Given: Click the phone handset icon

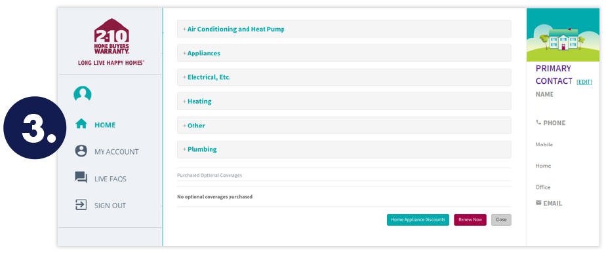Looking at the screenshot, I should click(x=538, y=122).
